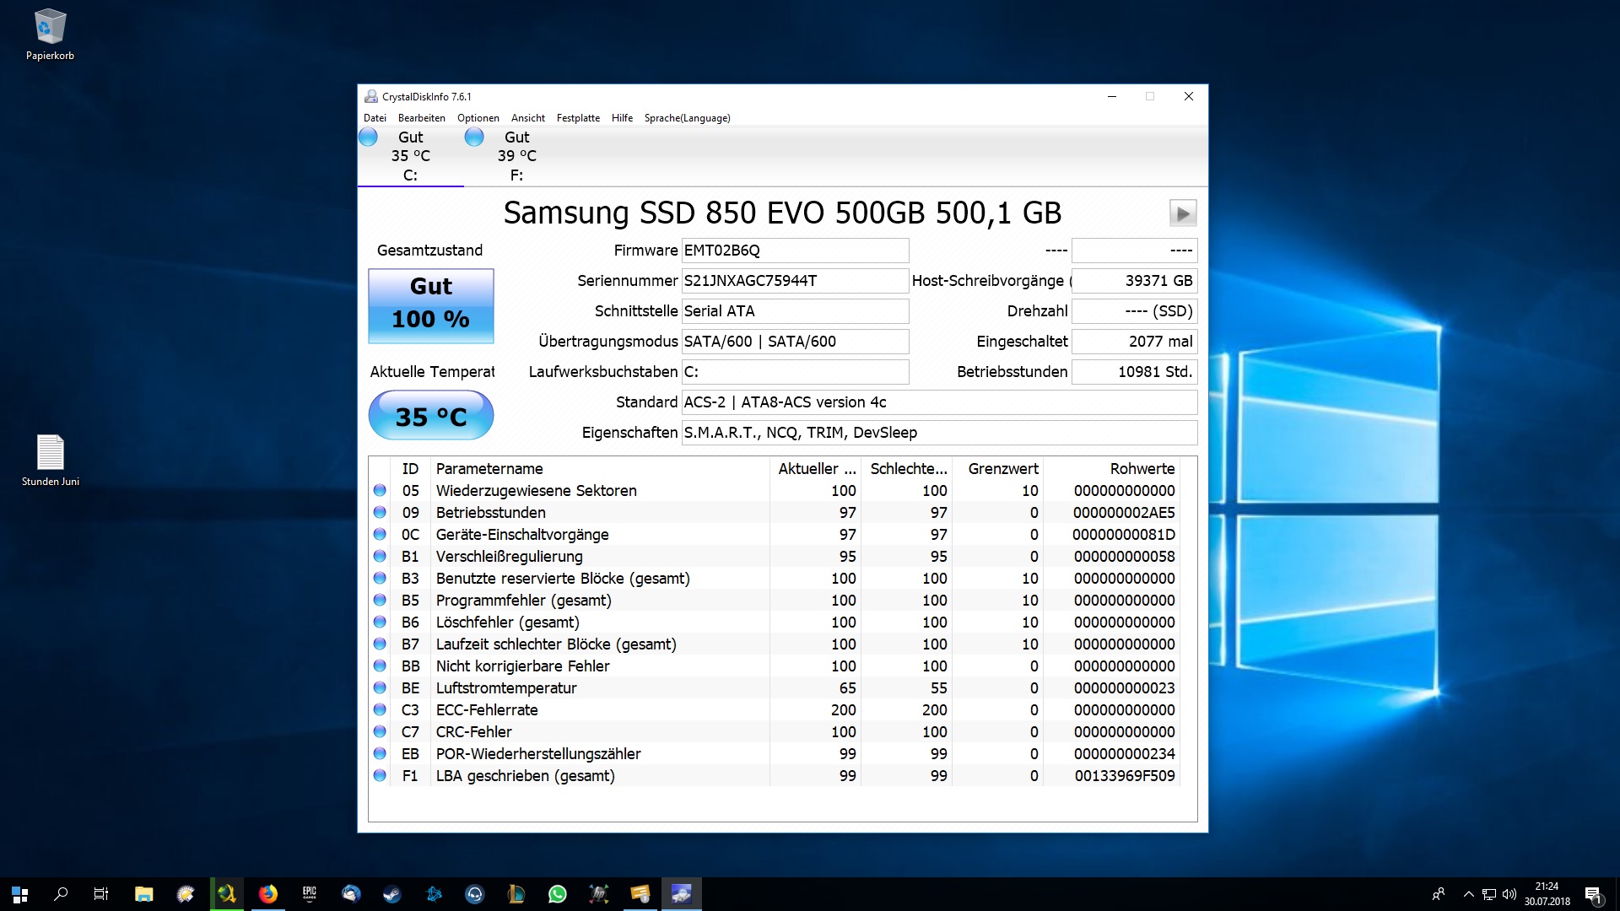Open the Festplatte menu

click(x=578, y=118)
